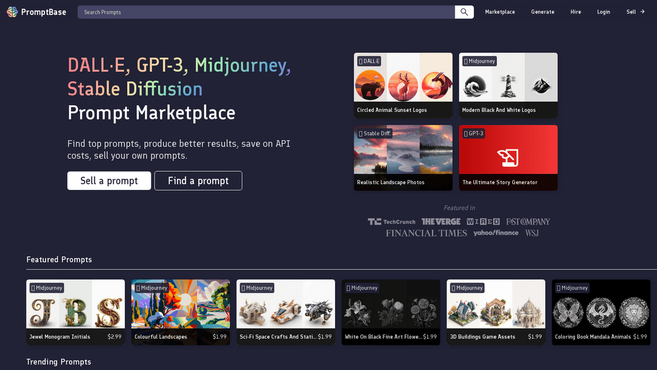Open the Jewel Monogram Initials prompt
Screen dimensions: 657x370
(x=75, y=312)
